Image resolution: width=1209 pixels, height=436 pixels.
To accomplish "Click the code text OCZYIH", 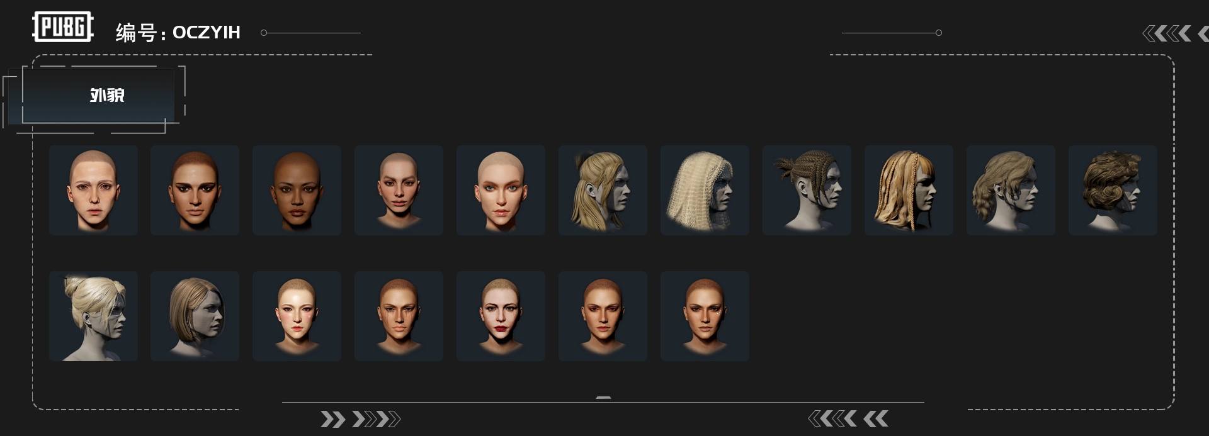I will pos(207,32).
